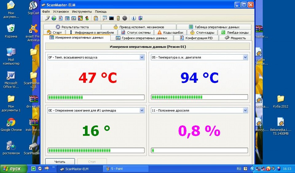The width and height of the screenshot is (295, 173).
Task: Click the wireless network tray icon with red X
Action: pyautogui.click(x=258, y=169)
